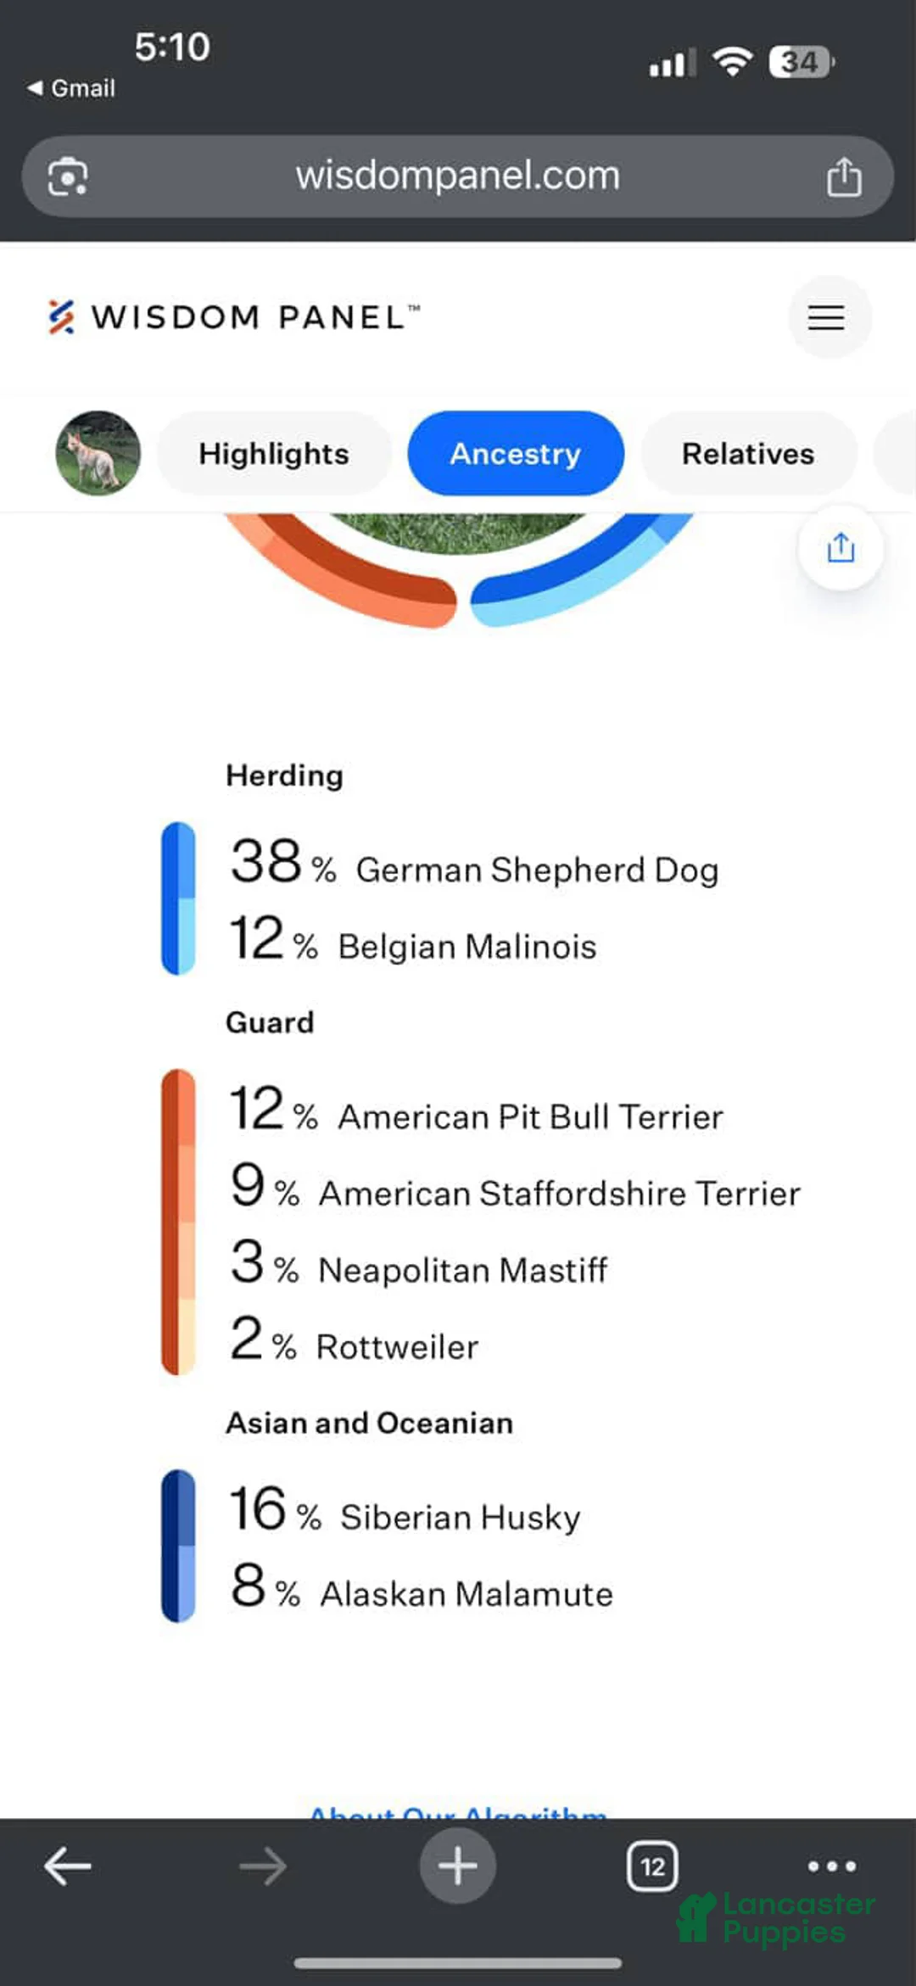Open the hamburger menu

[826, 317]
